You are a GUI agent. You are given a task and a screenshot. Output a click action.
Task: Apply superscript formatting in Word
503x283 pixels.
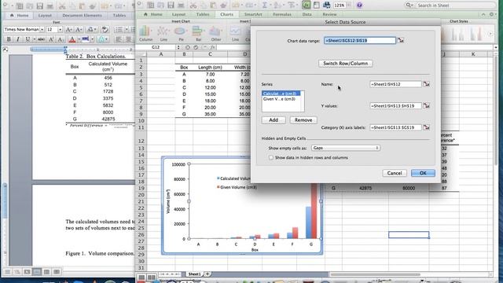[50, 39]
